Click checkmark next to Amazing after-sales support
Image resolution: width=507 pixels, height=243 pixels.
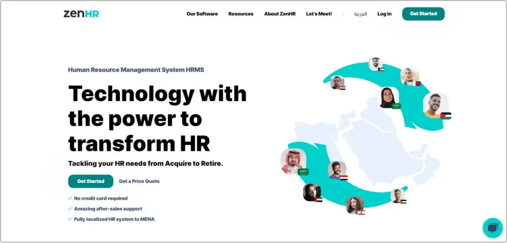click(70, 209)
